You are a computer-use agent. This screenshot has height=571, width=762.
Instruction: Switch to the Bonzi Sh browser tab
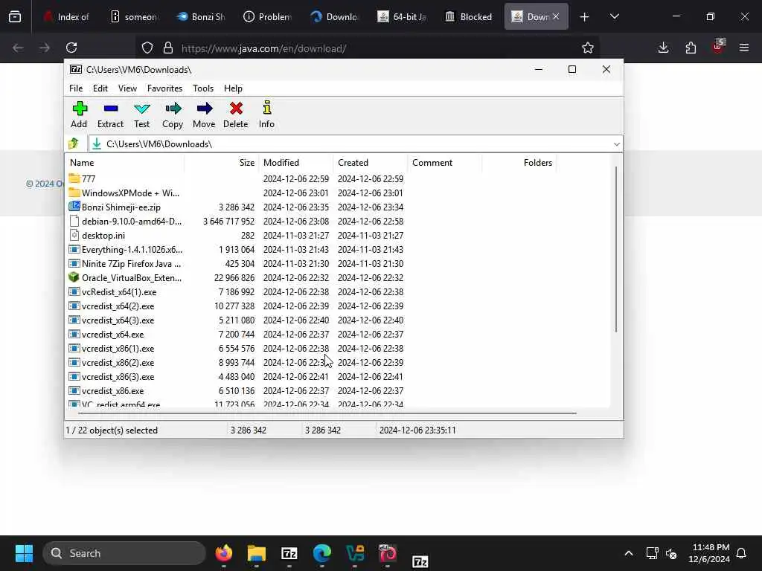pyautogui.click(x=201, y=17)
